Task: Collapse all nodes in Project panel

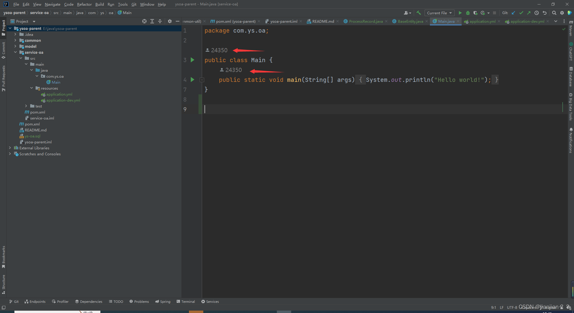Action: (x=160, y=21)
